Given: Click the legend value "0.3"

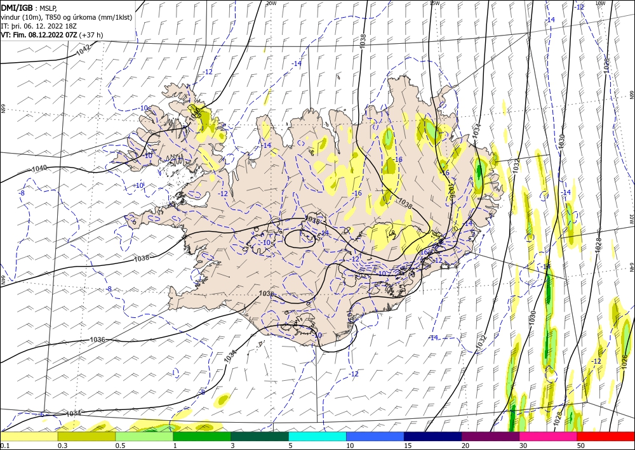Looking at the screenshot, I should (x=62, y=446).
